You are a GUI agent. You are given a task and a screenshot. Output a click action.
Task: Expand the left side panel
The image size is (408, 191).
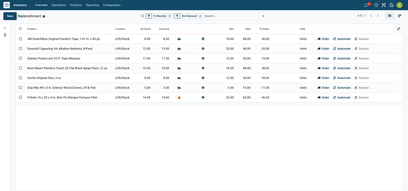[5, 28]
